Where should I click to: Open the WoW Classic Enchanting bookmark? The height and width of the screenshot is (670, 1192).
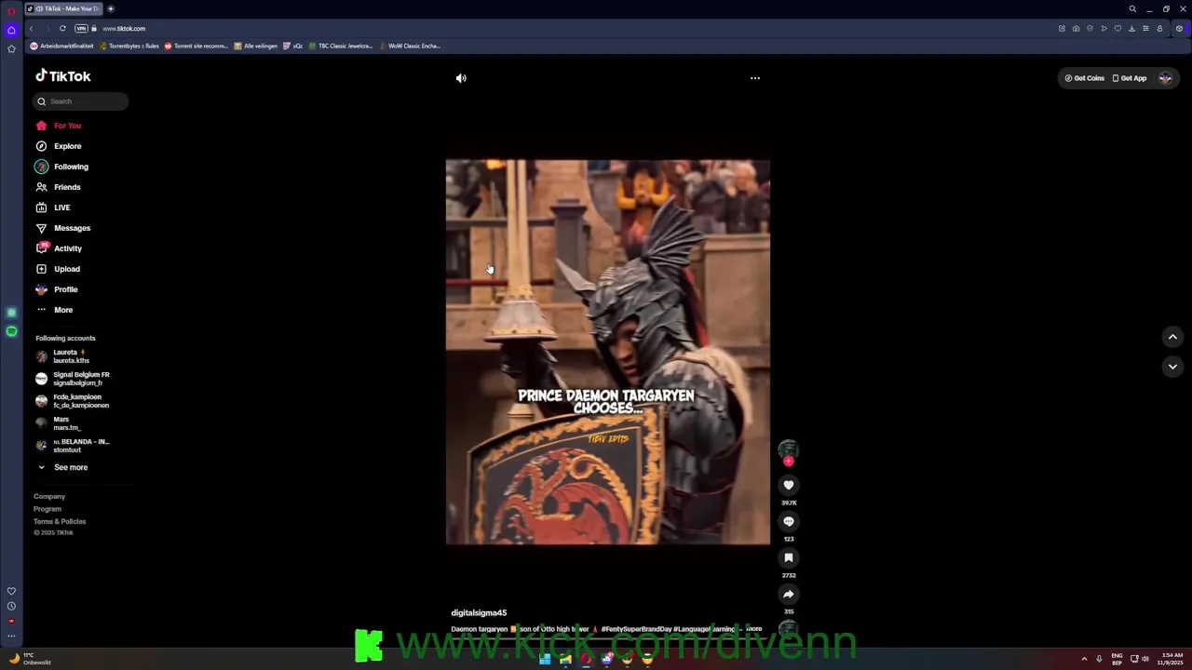click(410, 46)
